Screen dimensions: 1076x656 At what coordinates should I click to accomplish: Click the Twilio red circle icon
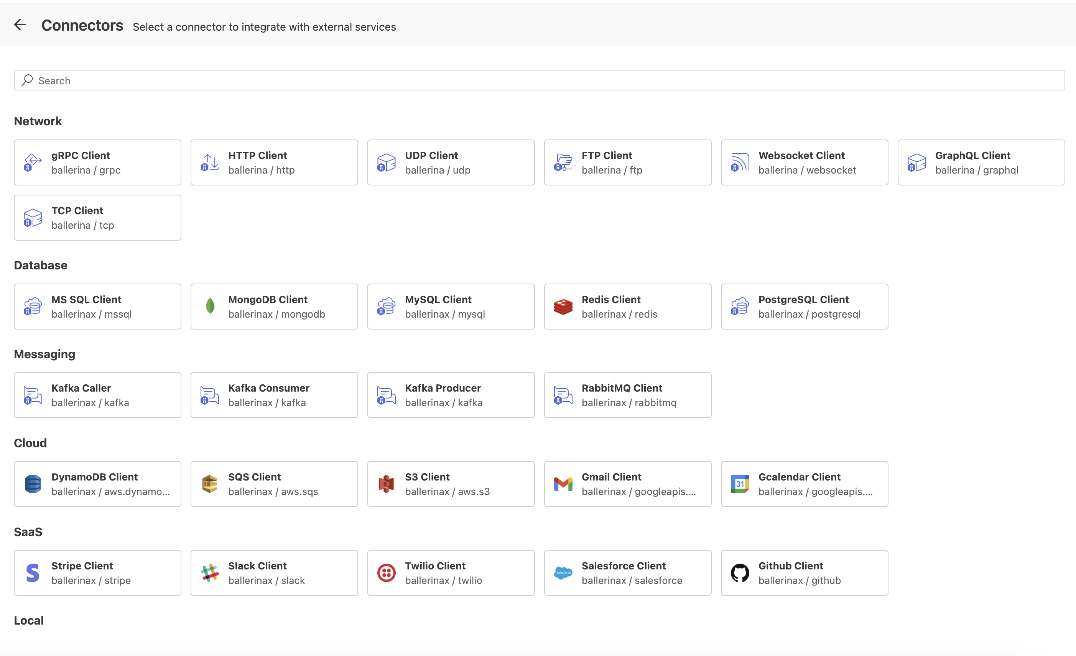387,572
